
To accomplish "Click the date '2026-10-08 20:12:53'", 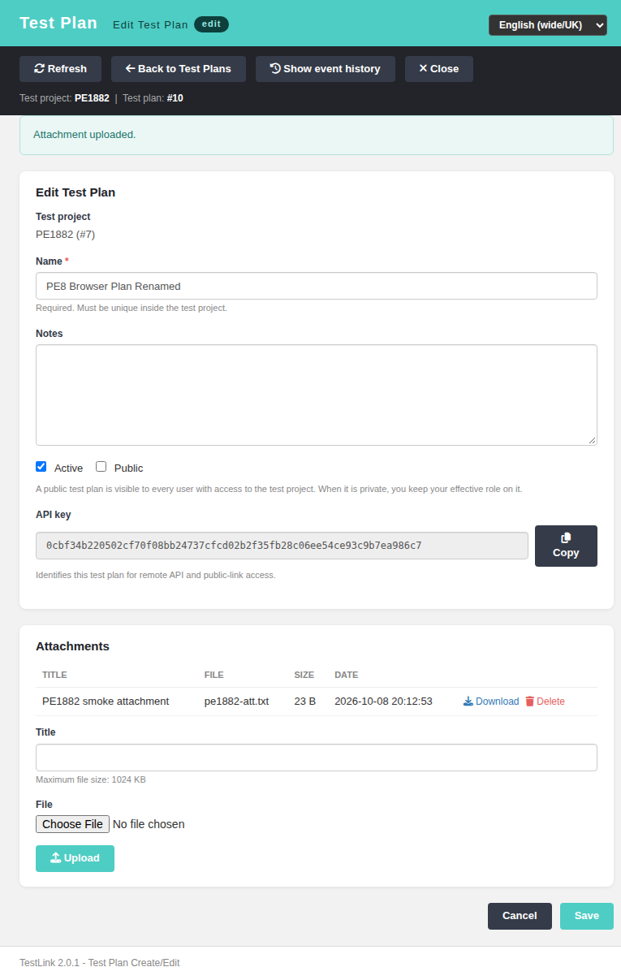I will 383,702.
